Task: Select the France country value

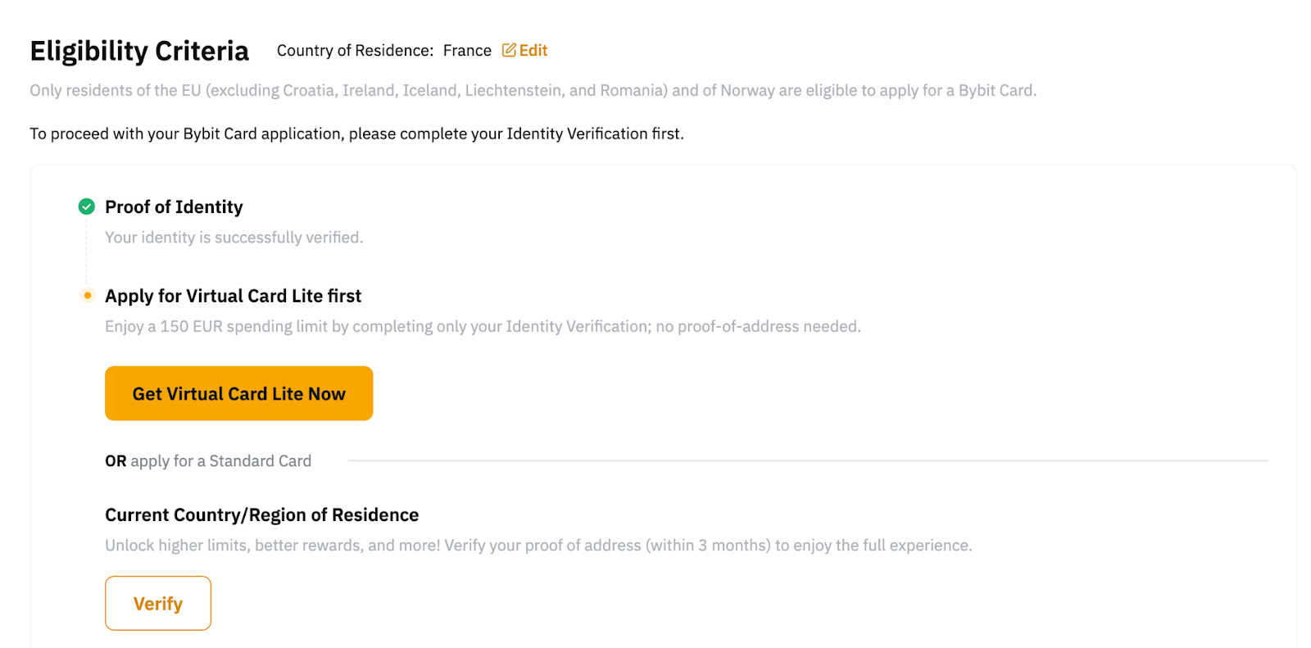Action: click(x=467, y=51)
